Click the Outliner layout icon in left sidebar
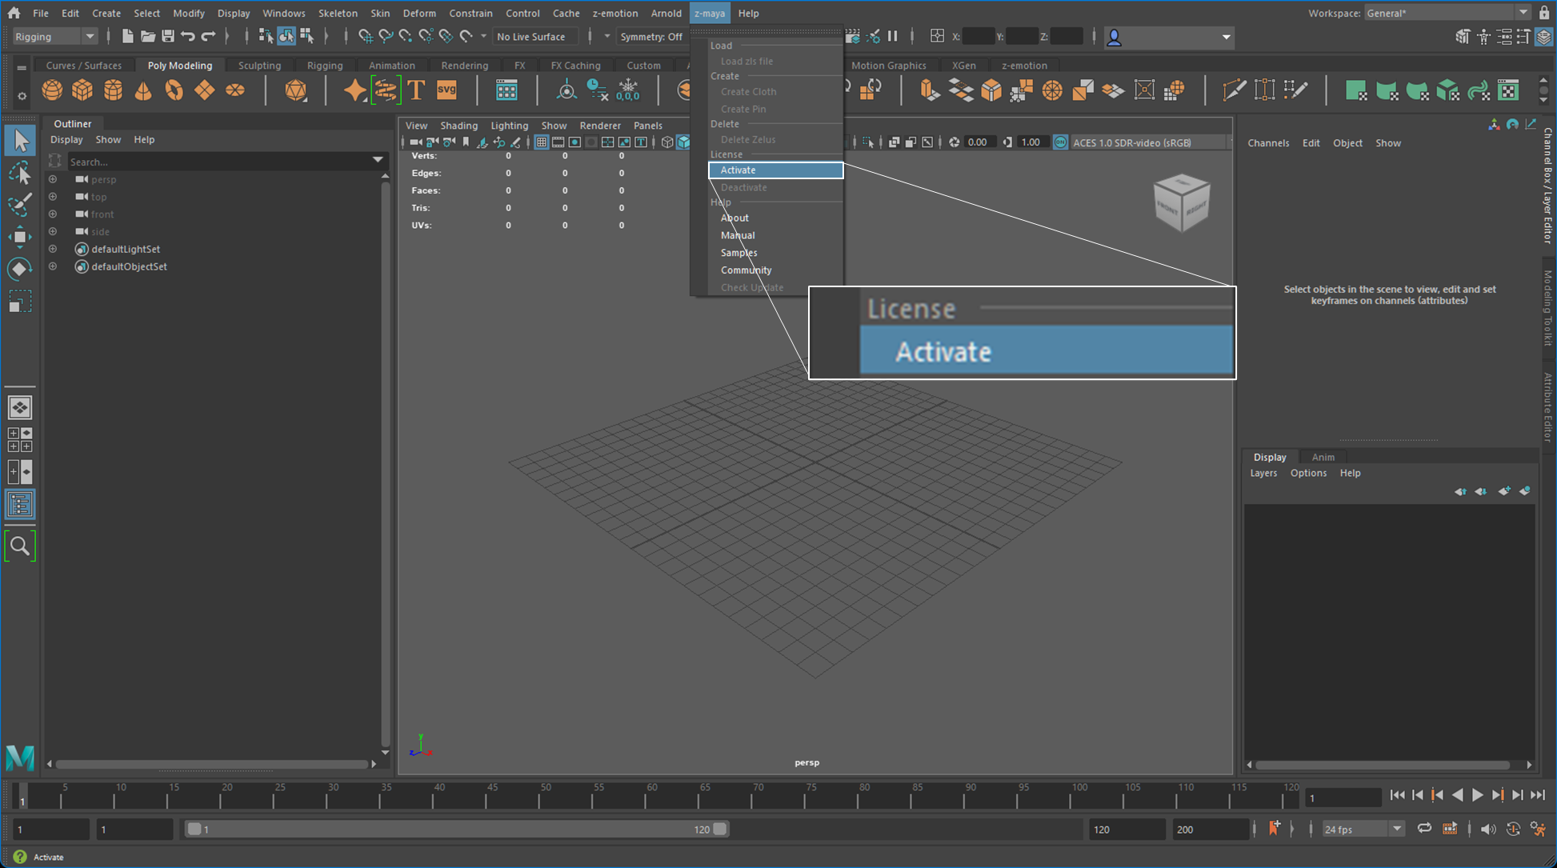The width and height of the screenshot is (1557, 868). coord(20,505)
